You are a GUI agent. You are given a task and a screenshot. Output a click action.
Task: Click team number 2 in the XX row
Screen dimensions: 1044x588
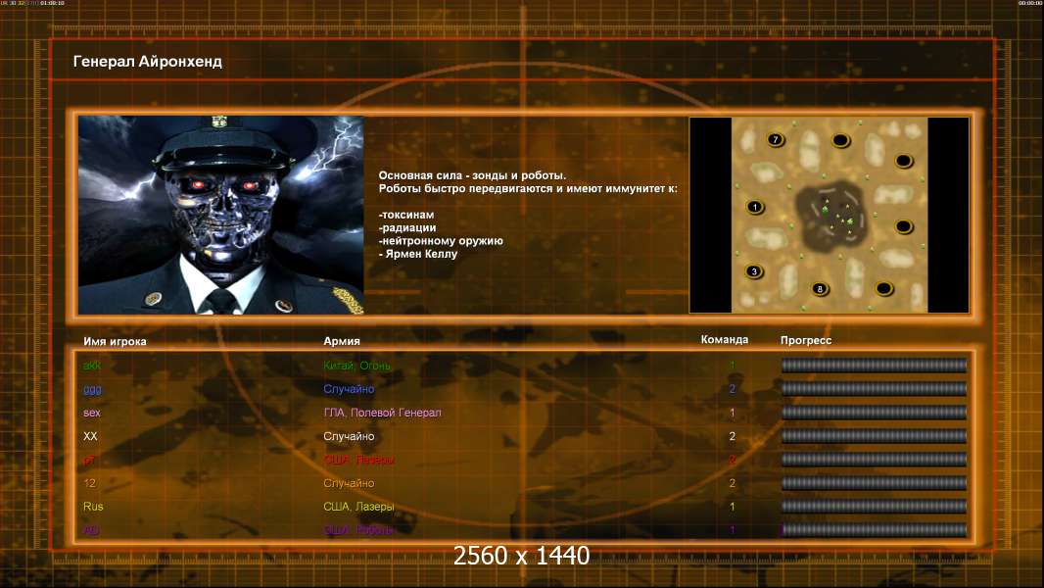click(733, 436)
